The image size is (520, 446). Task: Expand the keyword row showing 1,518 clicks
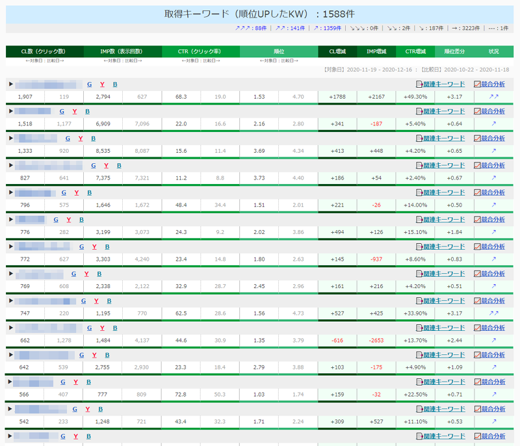10,111
